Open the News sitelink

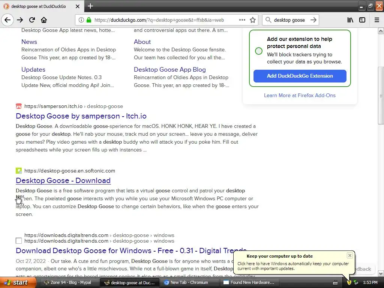pyautogui.click(x=29, y=42)
